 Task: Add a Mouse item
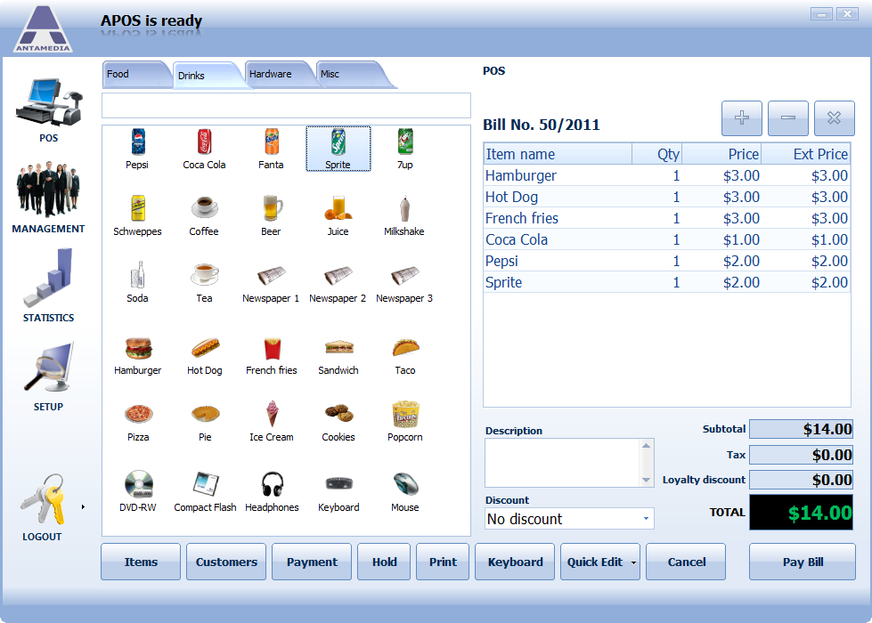(405, 491)
